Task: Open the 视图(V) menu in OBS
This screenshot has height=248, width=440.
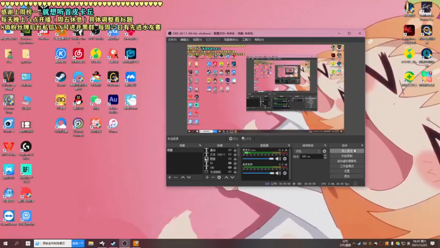Action: pos(197,40)
